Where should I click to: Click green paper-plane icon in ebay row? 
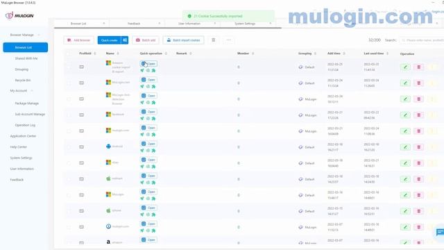pos(142,167)
